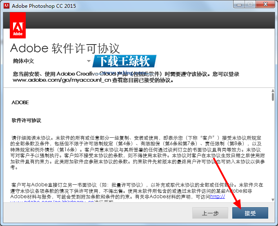Click the paragraph starting 请仔细阅读本协议

pyautogui.click(x=138, y=152)
